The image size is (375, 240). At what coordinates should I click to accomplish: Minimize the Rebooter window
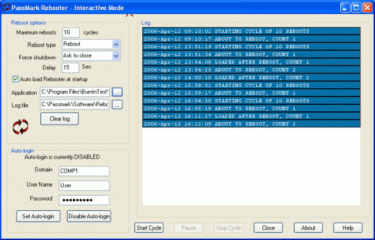point(345,8)
